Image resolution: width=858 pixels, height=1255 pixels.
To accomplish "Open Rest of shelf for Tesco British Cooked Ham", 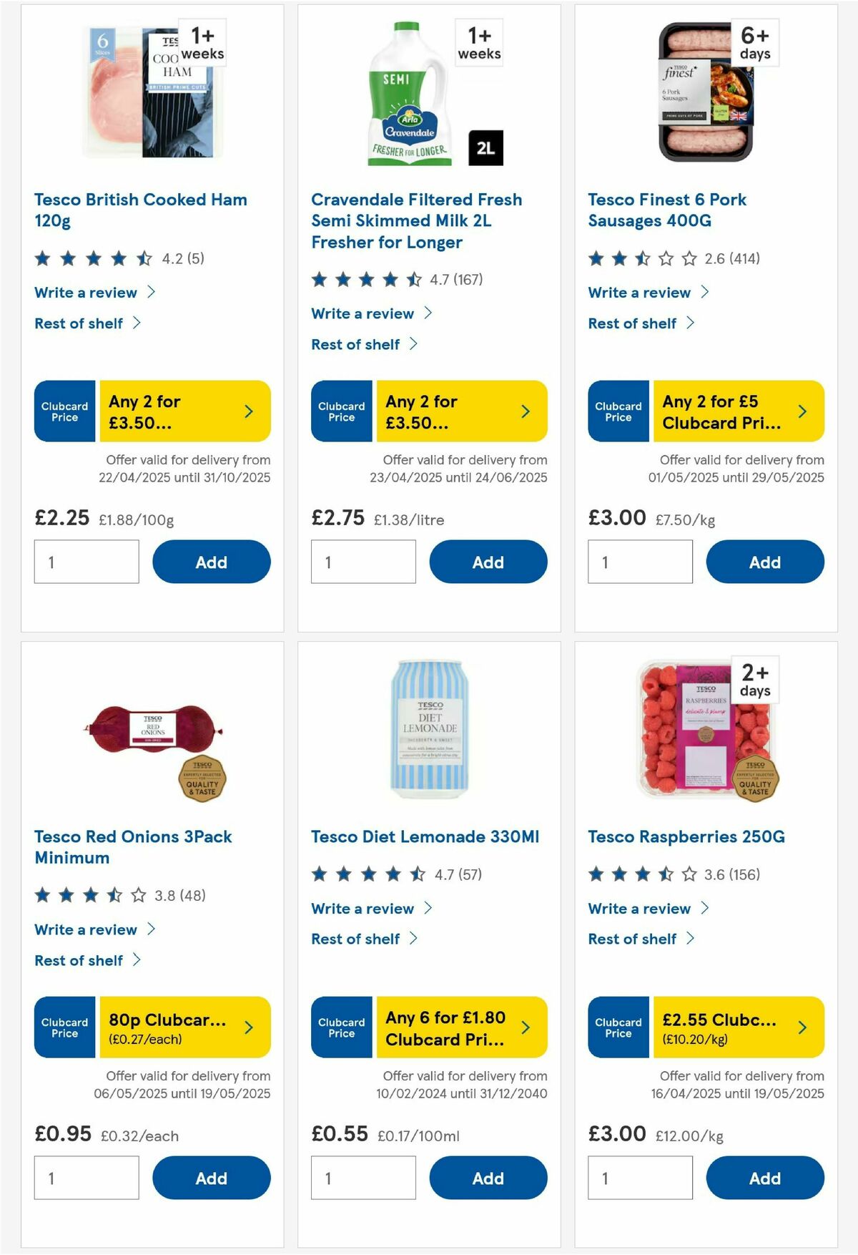I will point(79,323).
